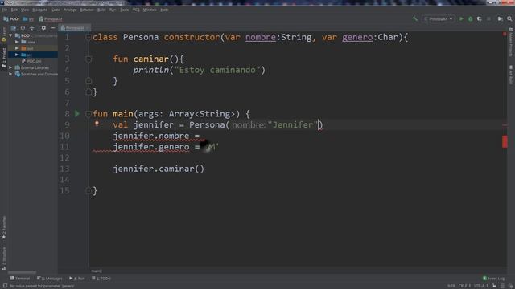Start debugging with the green bug icon
Viewport: 515px width, 289px height.
[x=470, y=19]
